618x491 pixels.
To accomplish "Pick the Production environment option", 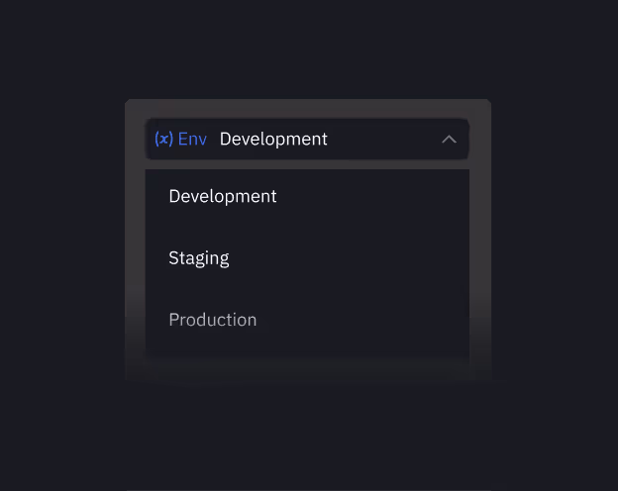I will 213,320.
